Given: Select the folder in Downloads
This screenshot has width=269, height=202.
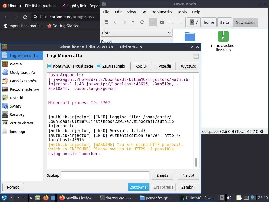Looking at the screenshot, I should pos(190,36).
